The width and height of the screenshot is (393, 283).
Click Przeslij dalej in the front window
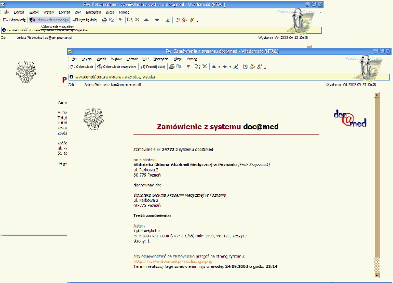pos(153,67)
